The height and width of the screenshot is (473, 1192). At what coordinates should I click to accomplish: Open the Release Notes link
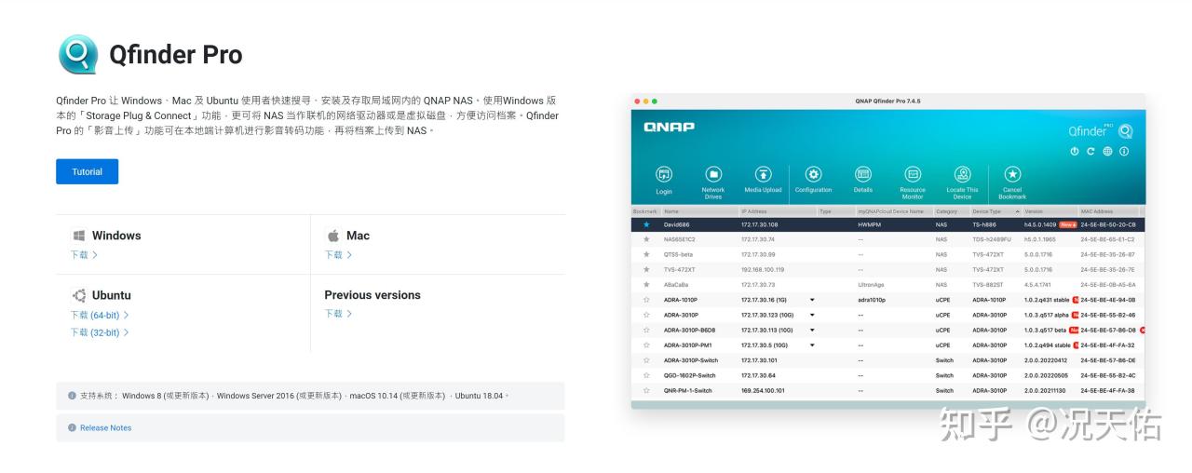pos(105,427)
